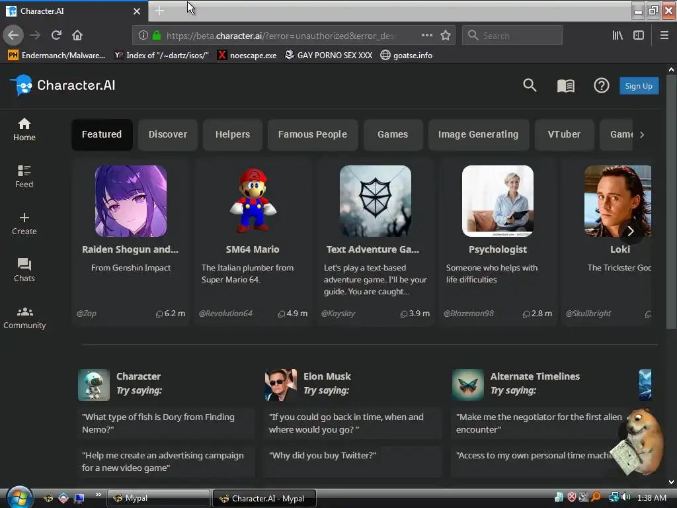The image size is (677, 508).
Task: Choose prompt about Dory from Finding Nemo
Action: [166, 423]
